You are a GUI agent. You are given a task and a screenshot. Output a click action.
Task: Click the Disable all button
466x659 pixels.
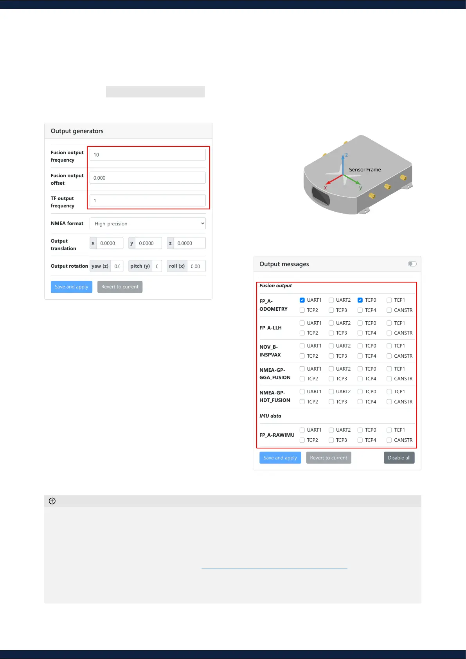[x=399, y=458]
